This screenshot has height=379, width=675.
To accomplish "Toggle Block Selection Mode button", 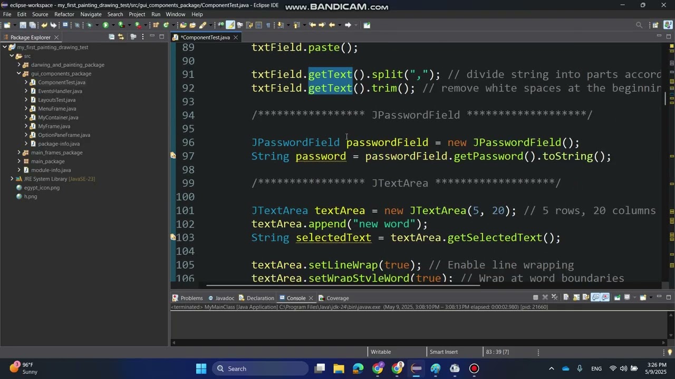I will click(258, 25).
